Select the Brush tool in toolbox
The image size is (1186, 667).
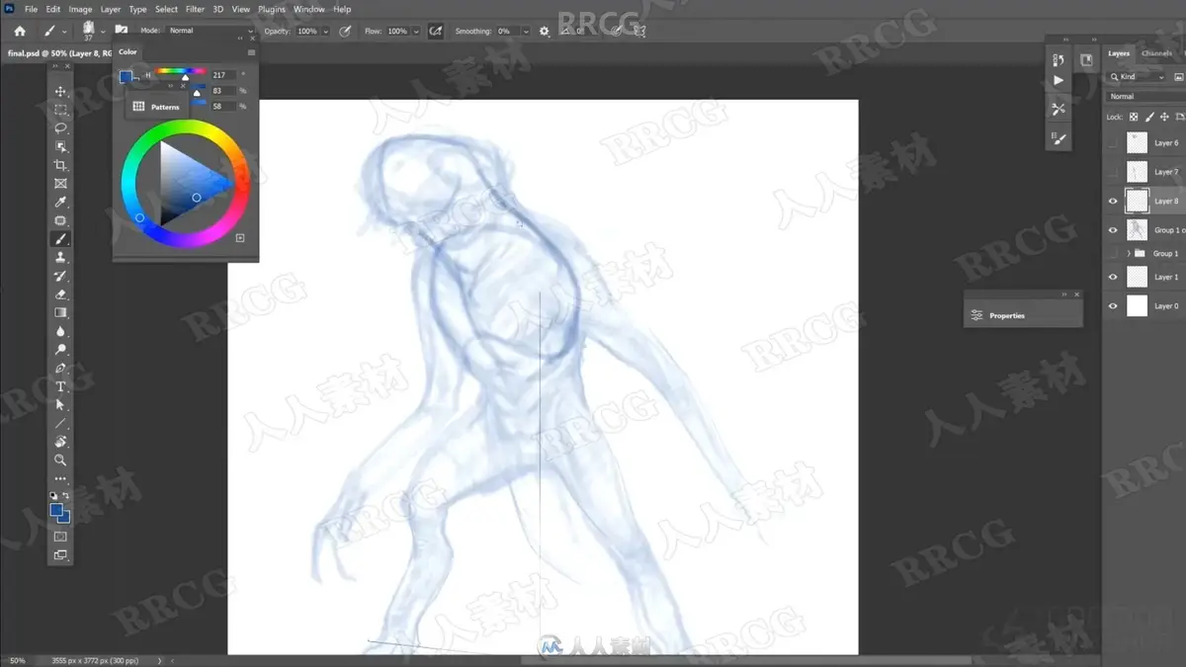pos(60,239)
